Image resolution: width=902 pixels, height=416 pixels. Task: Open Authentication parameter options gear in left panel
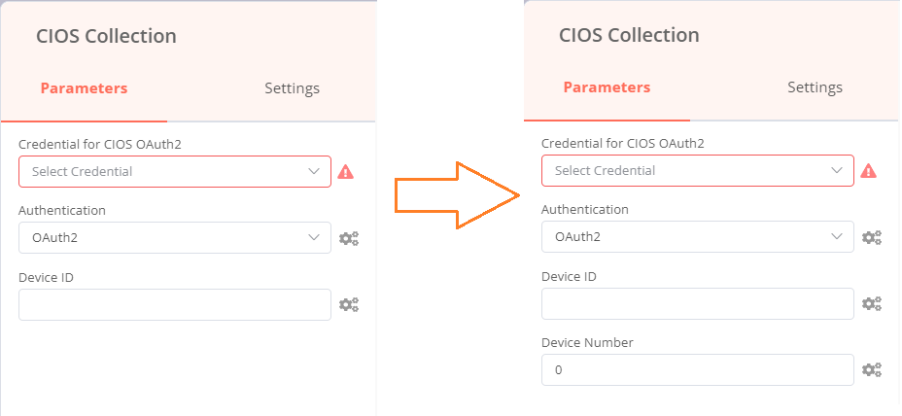349,238
